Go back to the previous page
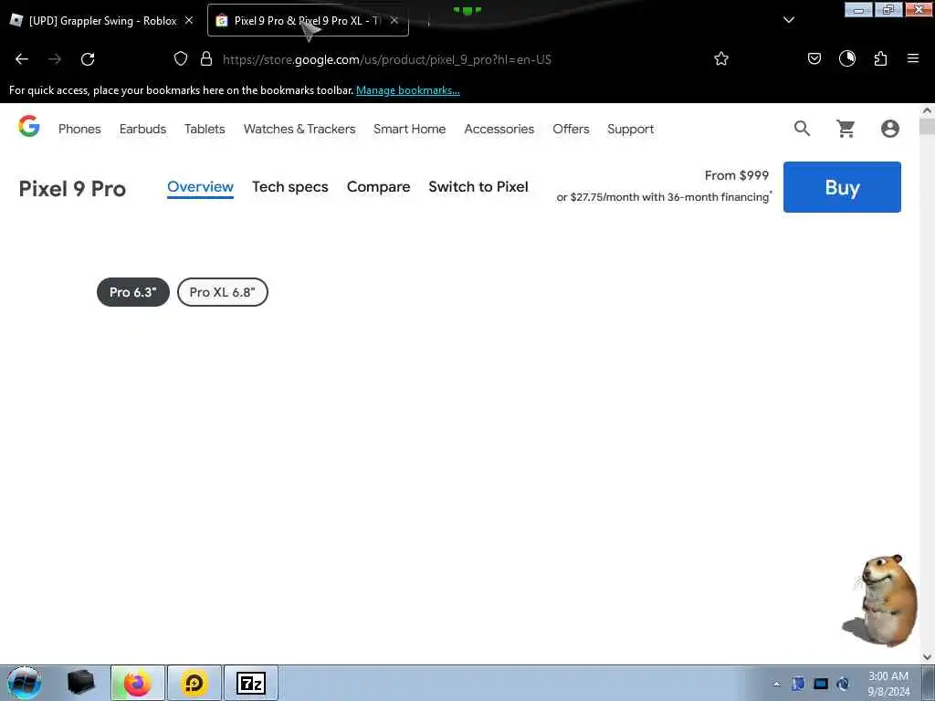Viewport: 935px width, 701px height. tap(22, 59)
